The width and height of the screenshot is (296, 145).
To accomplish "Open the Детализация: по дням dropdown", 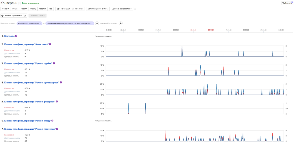I will 98,9.
